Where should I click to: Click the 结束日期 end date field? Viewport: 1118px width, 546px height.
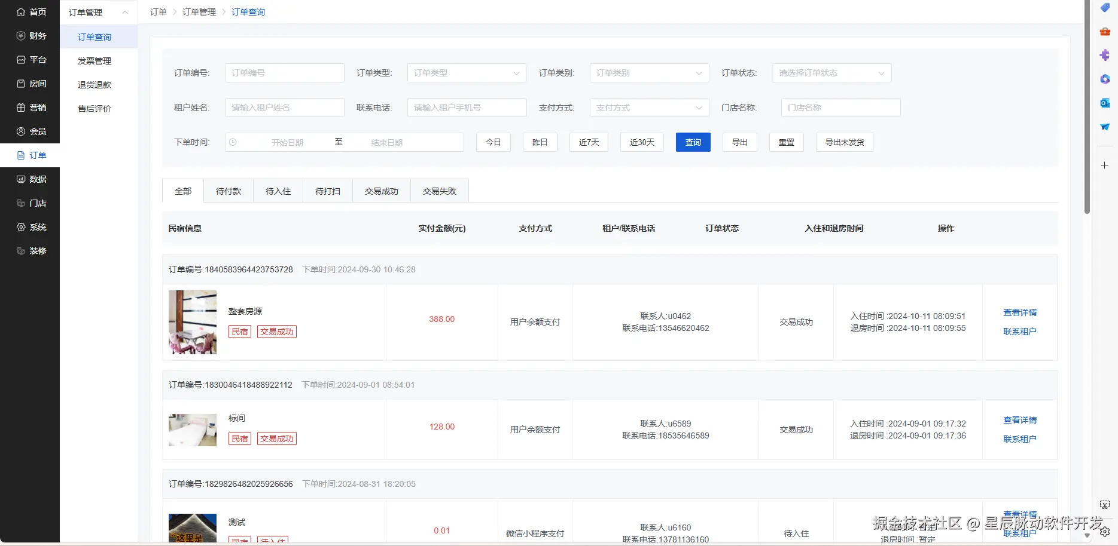386,143
